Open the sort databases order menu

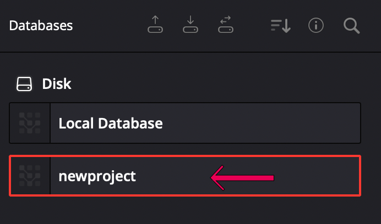point(281,25)
